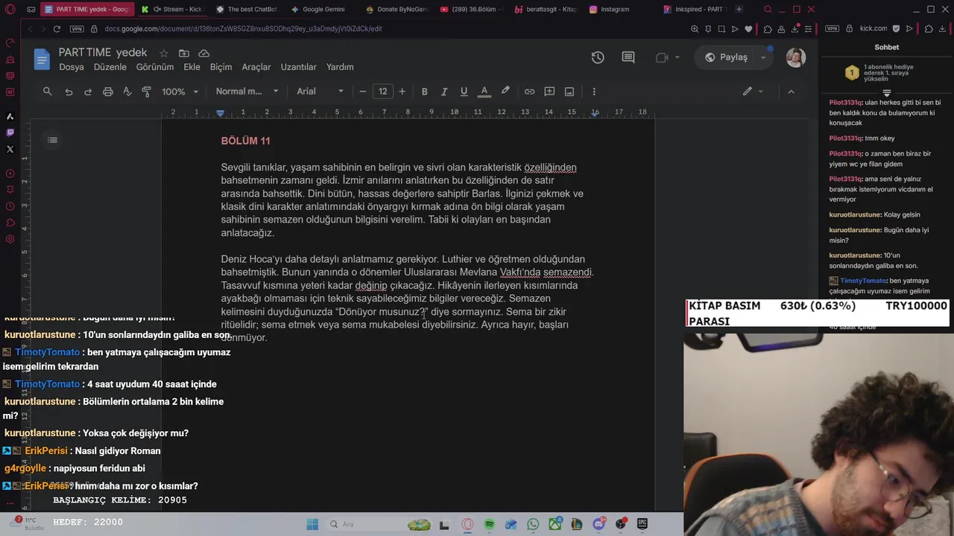Viewport: 954px width, 536px height.
Task: Open the video meeting camera dropdown
Action: pyautogui.click(x=668, y=57)
